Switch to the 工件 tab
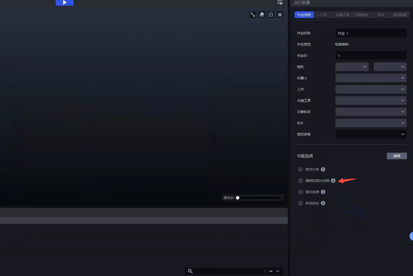This screenshot has height=276, width=413. click(x=323, y=15)
